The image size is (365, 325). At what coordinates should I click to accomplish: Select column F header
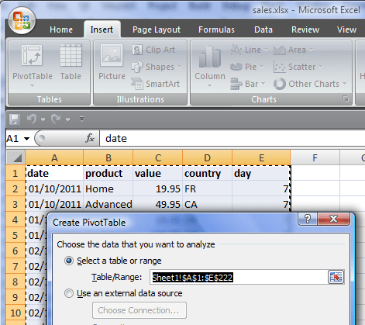(x=315, y=157)
